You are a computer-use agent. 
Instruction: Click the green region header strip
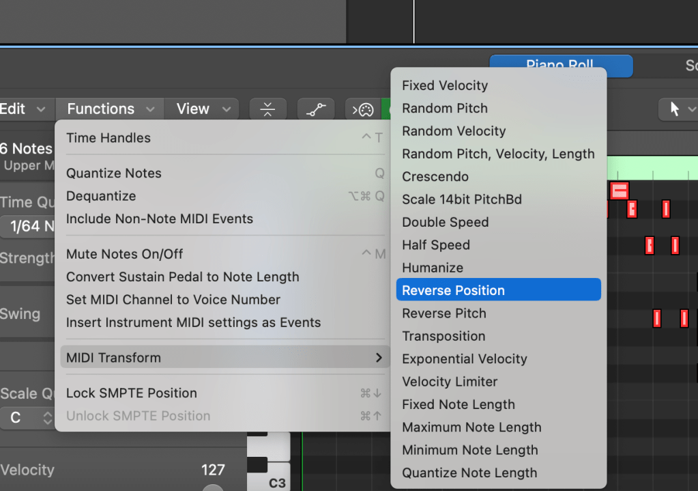click(x=652, y=167)
